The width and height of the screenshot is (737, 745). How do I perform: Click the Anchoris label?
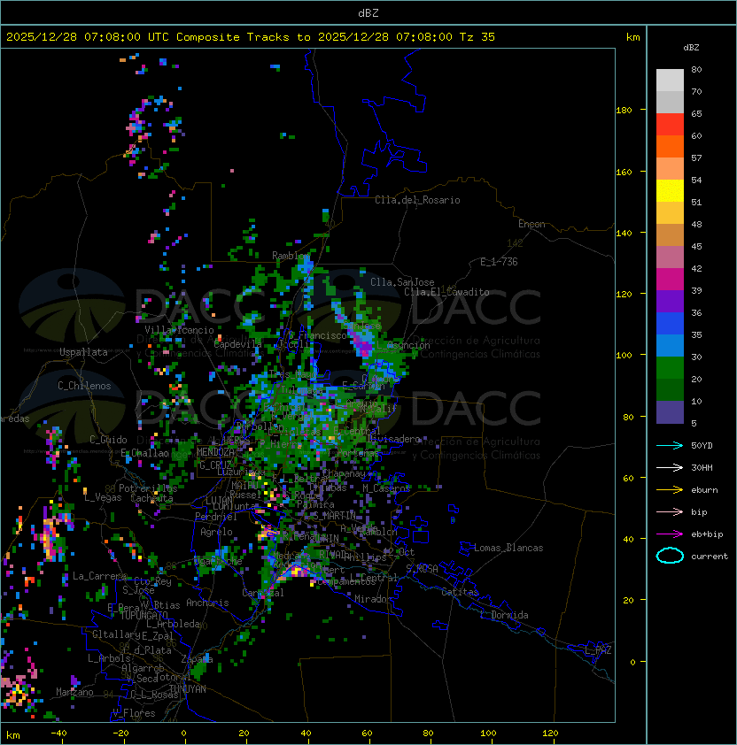(207, 603)
